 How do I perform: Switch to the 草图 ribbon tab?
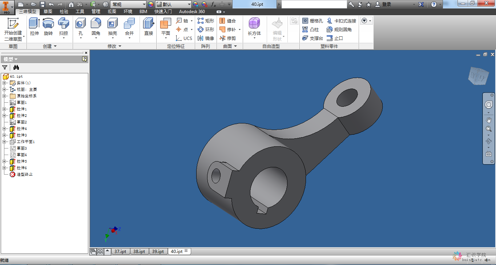tap(48, 12)
